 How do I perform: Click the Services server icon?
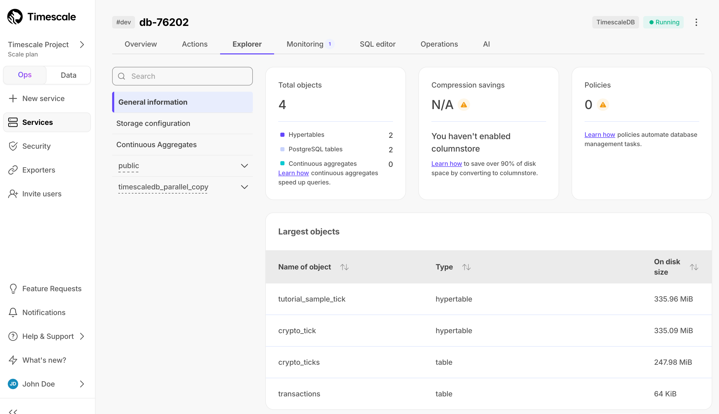(13, 122)
